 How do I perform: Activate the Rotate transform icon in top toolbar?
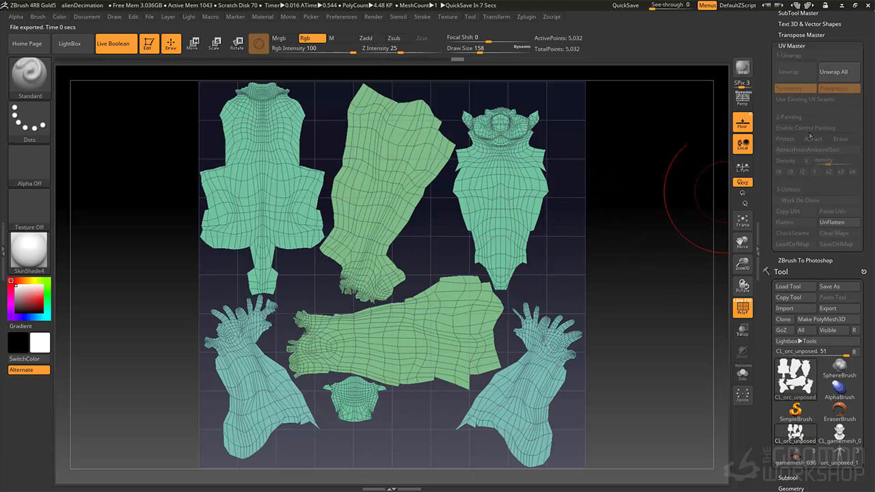[x=237, y=44]
